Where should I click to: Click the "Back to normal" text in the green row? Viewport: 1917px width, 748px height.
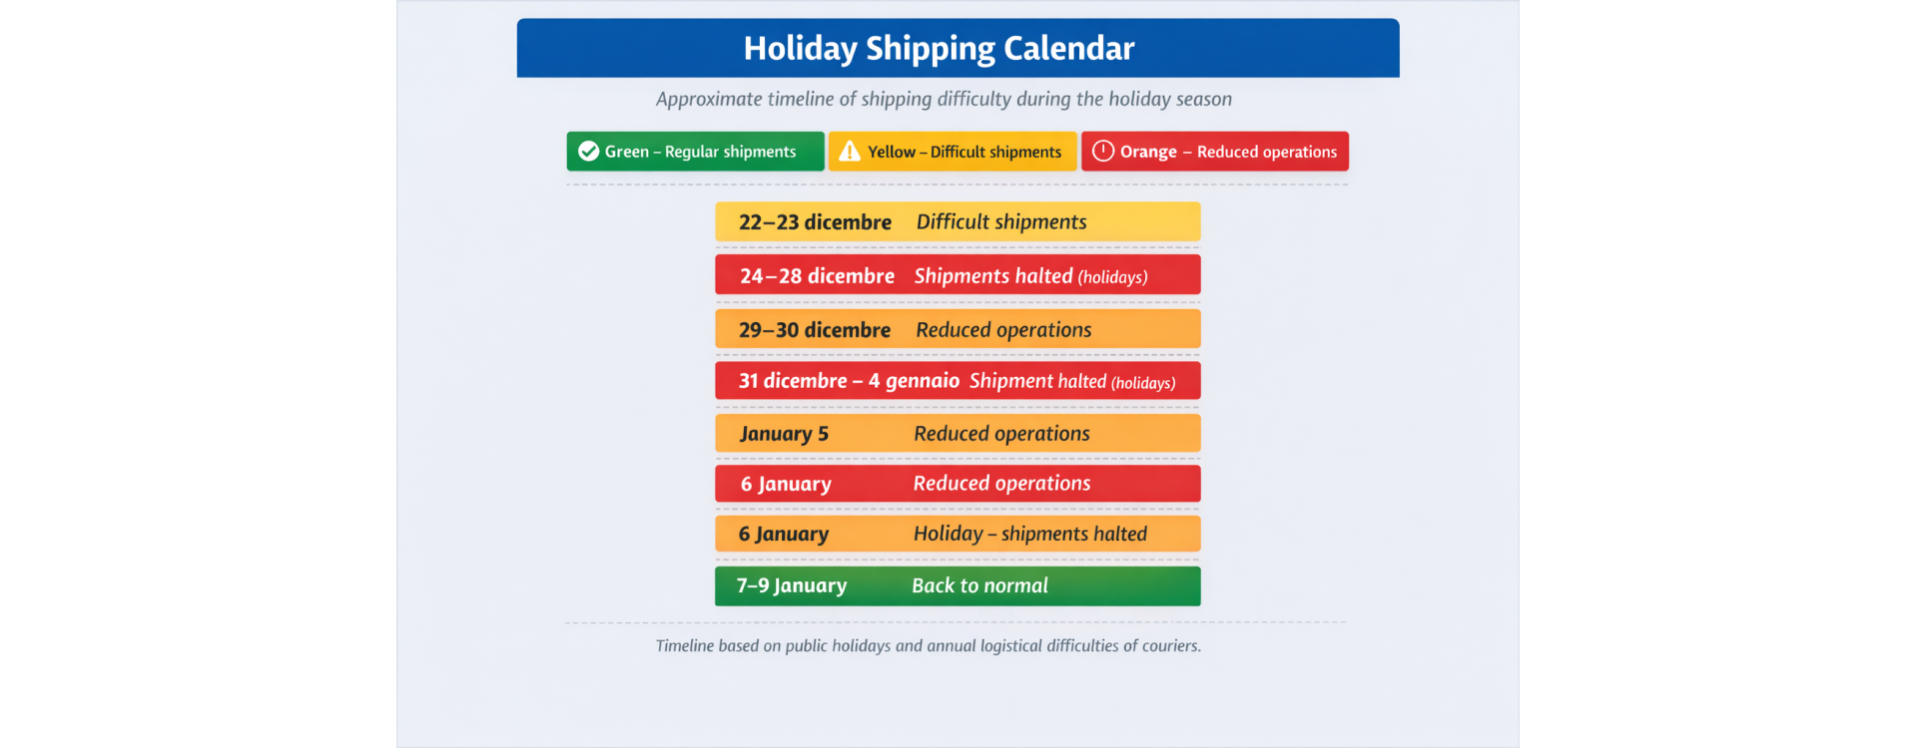tap(979, 585)
